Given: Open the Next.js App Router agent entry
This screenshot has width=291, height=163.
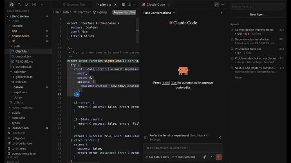Looking at the screenshot, I should (x=257, y=70).
